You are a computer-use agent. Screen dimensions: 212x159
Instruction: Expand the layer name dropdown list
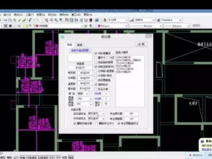tap(82, 26)
